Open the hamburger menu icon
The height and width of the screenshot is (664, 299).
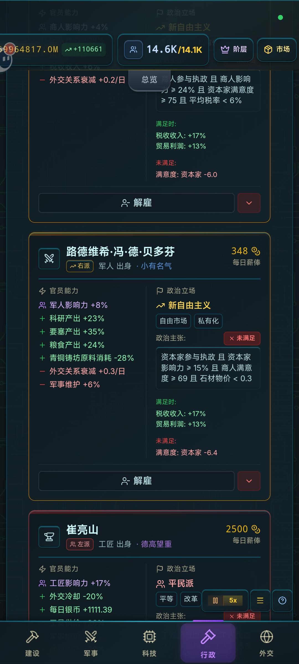coord(260,600)
